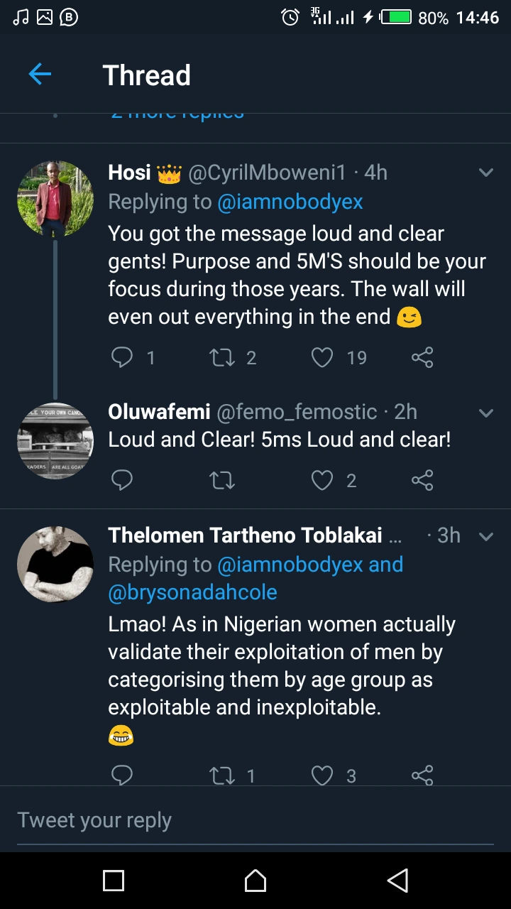
Task: Open dropdown chevron on Oluwafemi's tweet
Action: [x=486, y=412]
